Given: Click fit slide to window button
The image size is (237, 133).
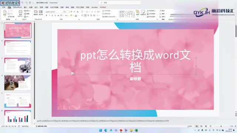Looking at the screenshot, I should point(236,126).
